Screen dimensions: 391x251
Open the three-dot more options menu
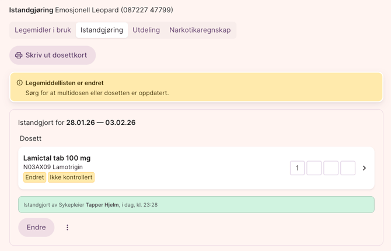tap(67, 228)
